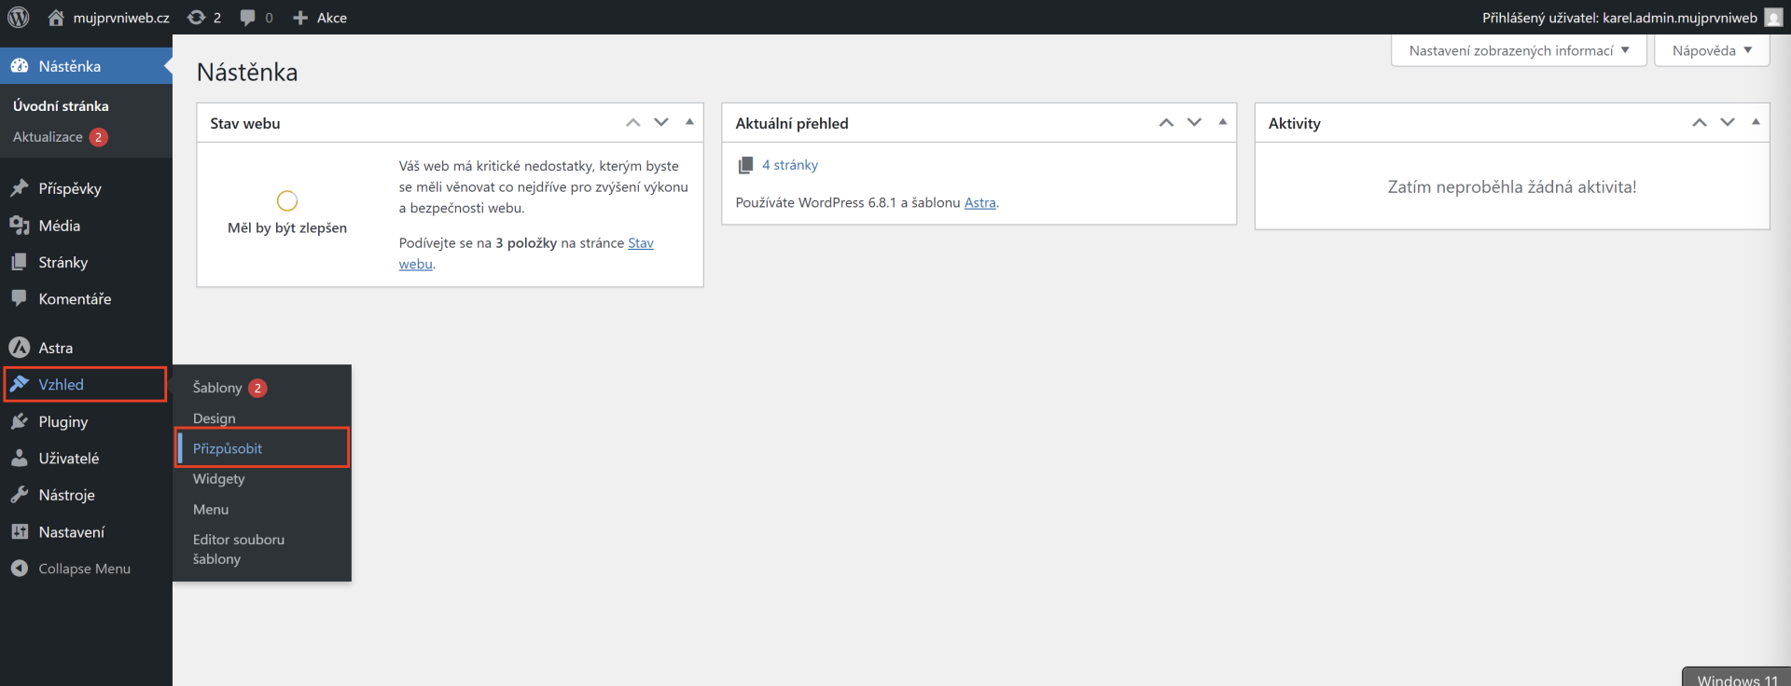Open the updates icon in admin bar

pyautogui.click(x=197, y=18)
